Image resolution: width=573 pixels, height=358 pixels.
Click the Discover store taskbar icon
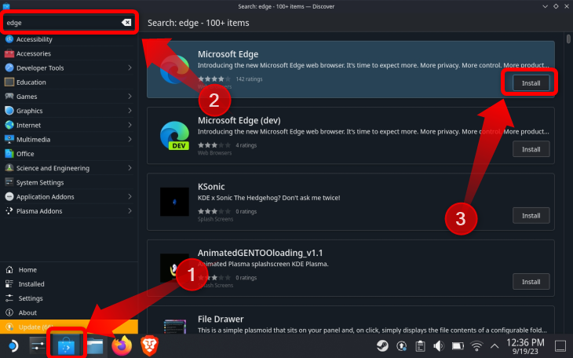pos(66,345)
